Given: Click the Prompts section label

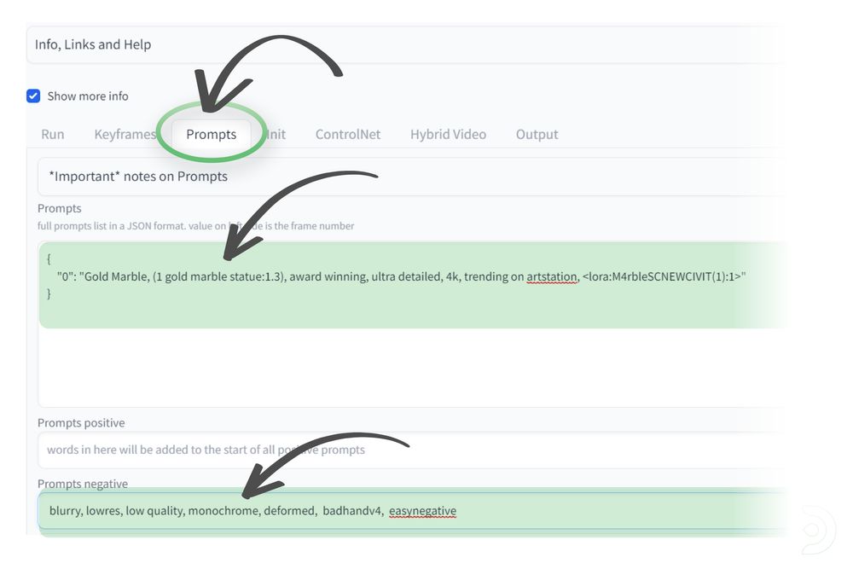Looking at the screenshot, I should 59,208.
